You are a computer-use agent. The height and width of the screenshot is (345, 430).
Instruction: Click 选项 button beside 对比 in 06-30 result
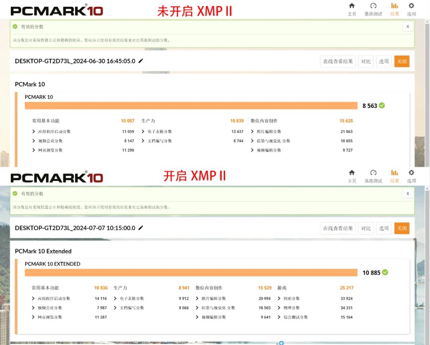384,61
